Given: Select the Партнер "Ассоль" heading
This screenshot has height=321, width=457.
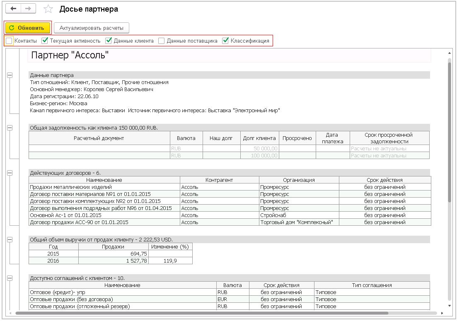Looking at the screenshot, I should coord(70,55).
